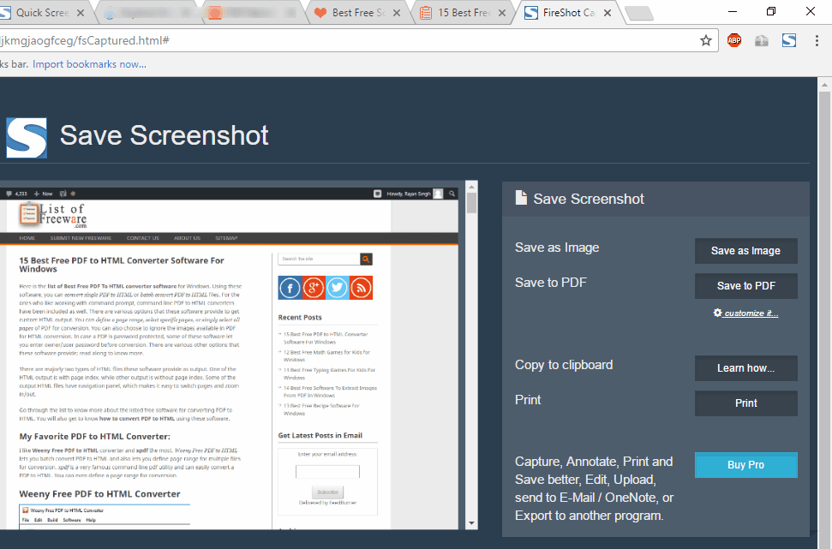The height and width of the screenshot is (549, 832).
Task: Click the preview scrollbar up arrow
Action: (471, 187)
